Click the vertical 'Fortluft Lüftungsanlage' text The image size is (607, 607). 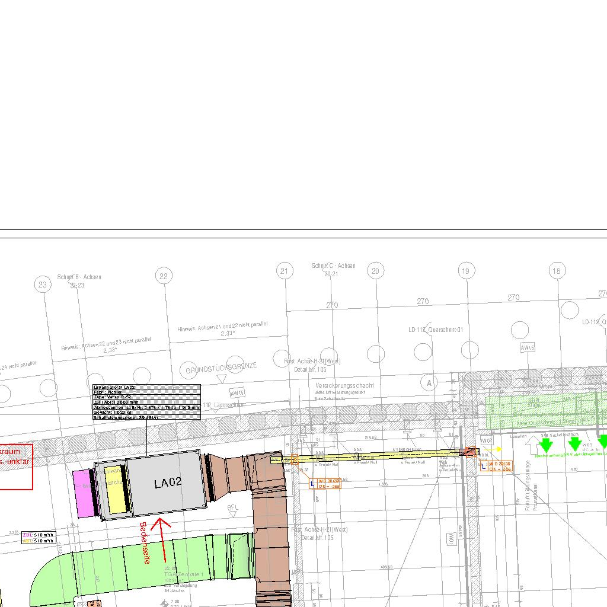[527, 485]
